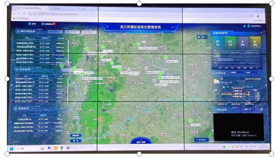
Task: Show hidden tray icons with chevron
Action: [x=229, y=147]
